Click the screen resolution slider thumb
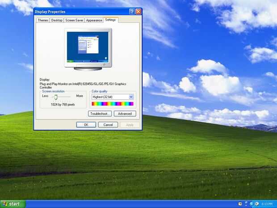 pos(56,97)
